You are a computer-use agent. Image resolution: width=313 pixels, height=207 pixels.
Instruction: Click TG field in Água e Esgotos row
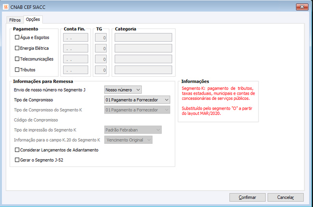tap(101, 38)
